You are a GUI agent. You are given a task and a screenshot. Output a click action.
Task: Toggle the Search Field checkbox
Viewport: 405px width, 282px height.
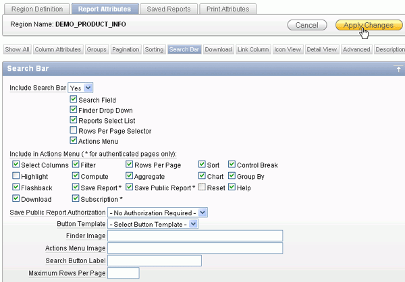point(74,99)
